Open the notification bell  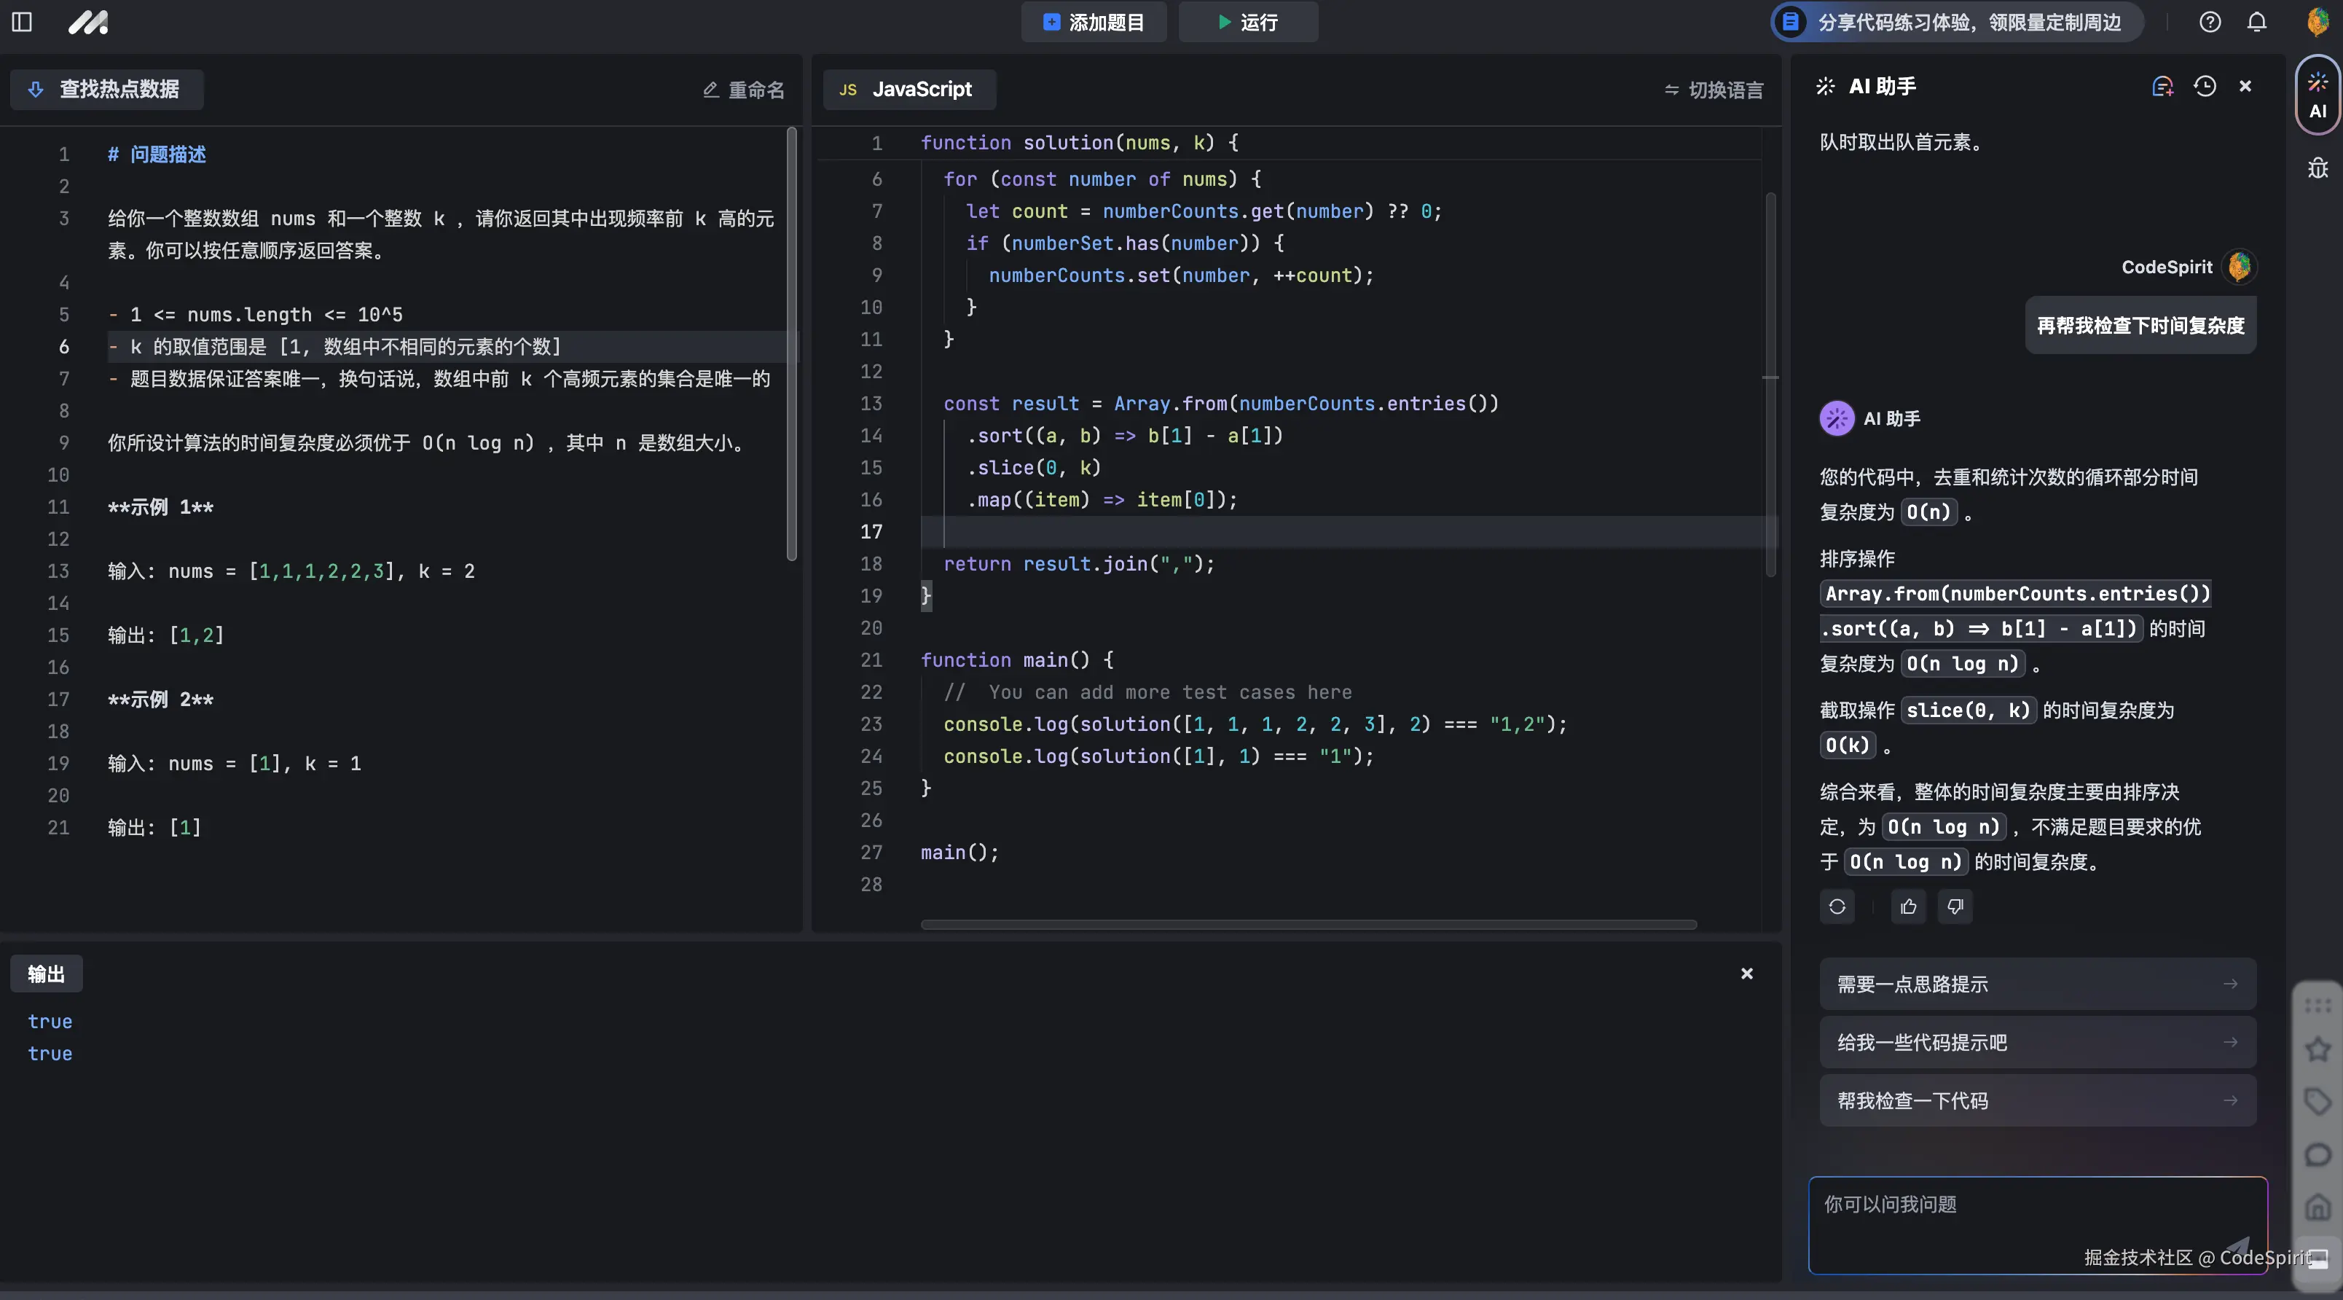click(x=2256, y=22)
